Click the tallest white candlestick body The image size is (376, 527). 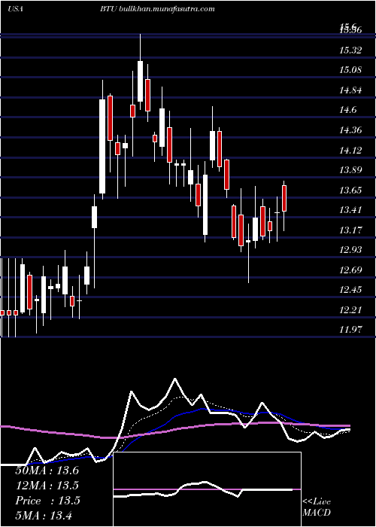tap(102, 146)
